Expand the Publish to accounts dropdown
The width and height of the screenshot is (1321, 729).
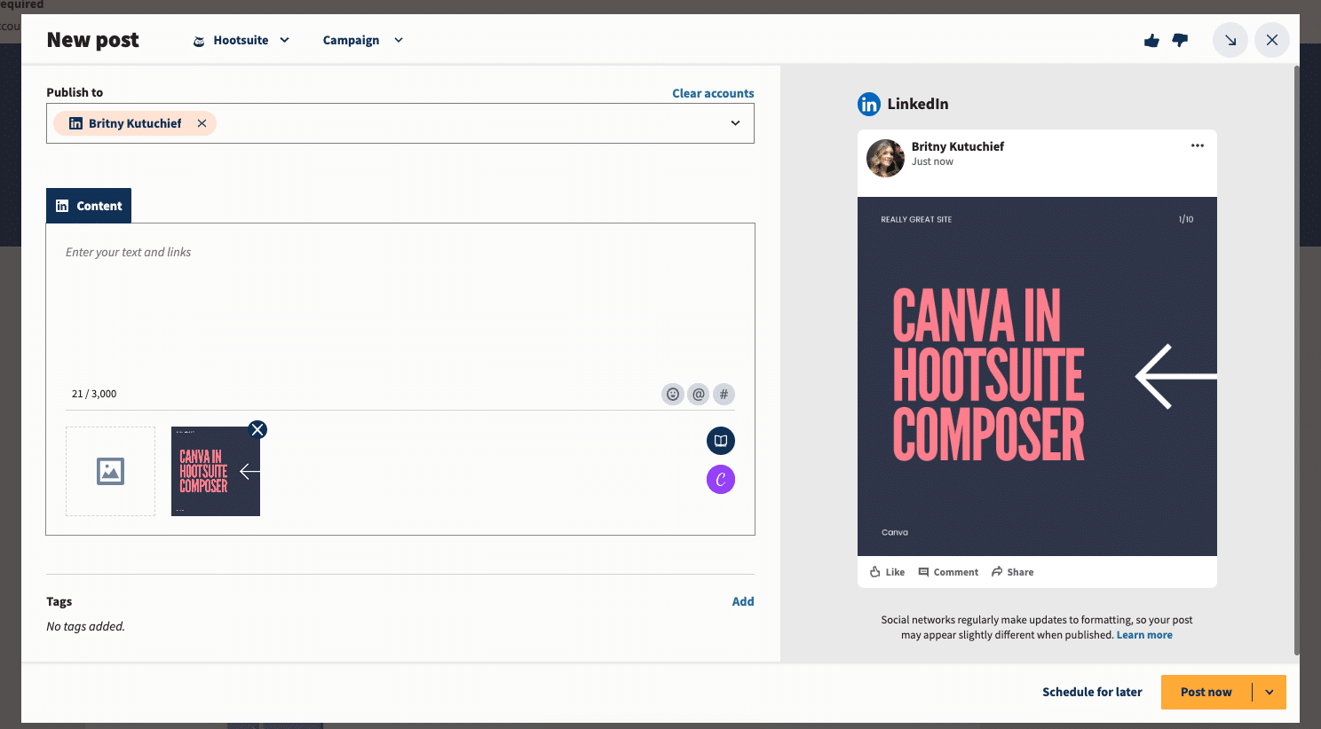pyautogui.click(x=735, y=123)
